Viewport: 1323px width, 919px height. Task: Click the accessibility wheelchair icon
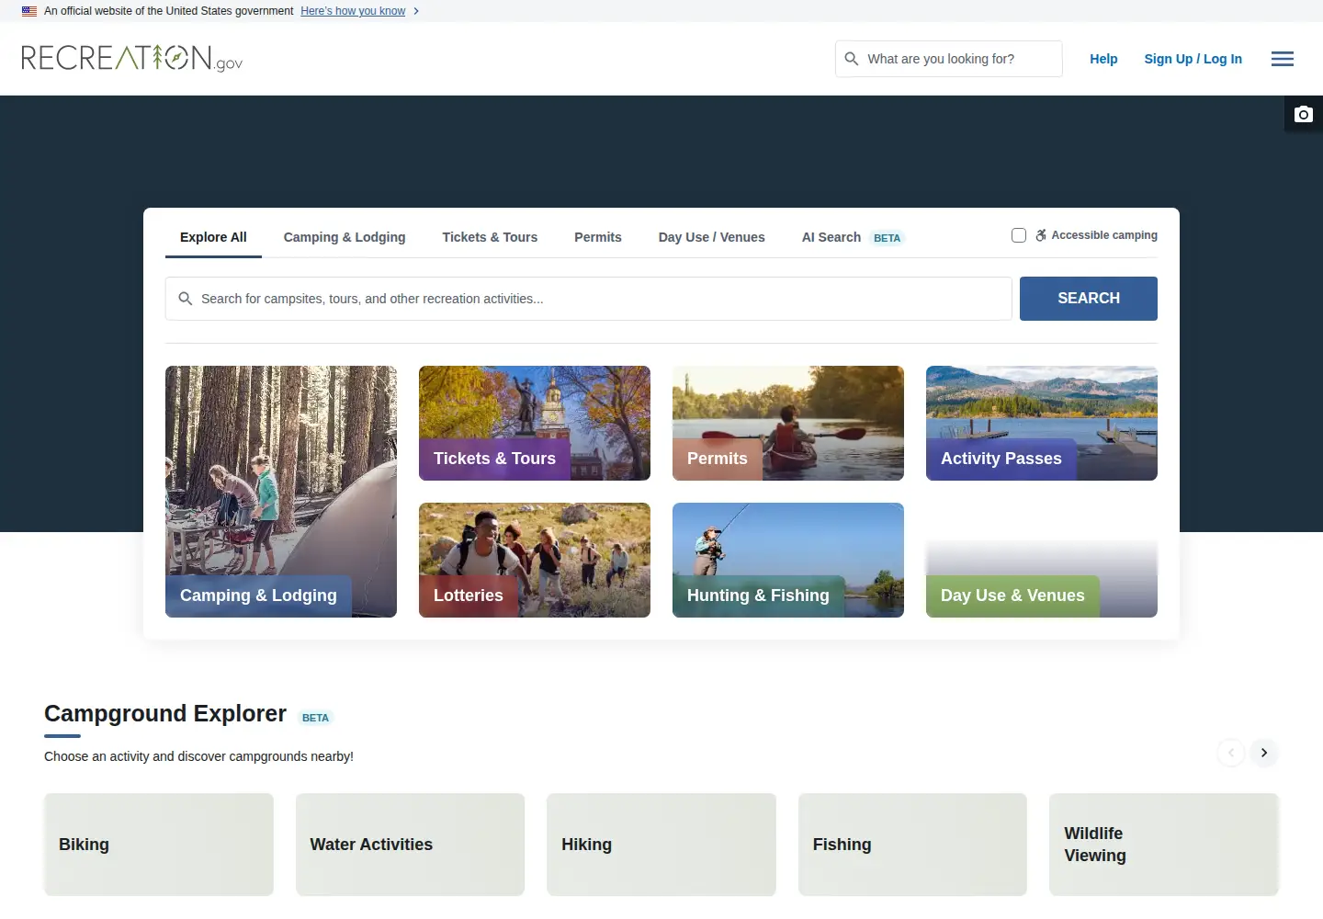tap(1041, 235)
